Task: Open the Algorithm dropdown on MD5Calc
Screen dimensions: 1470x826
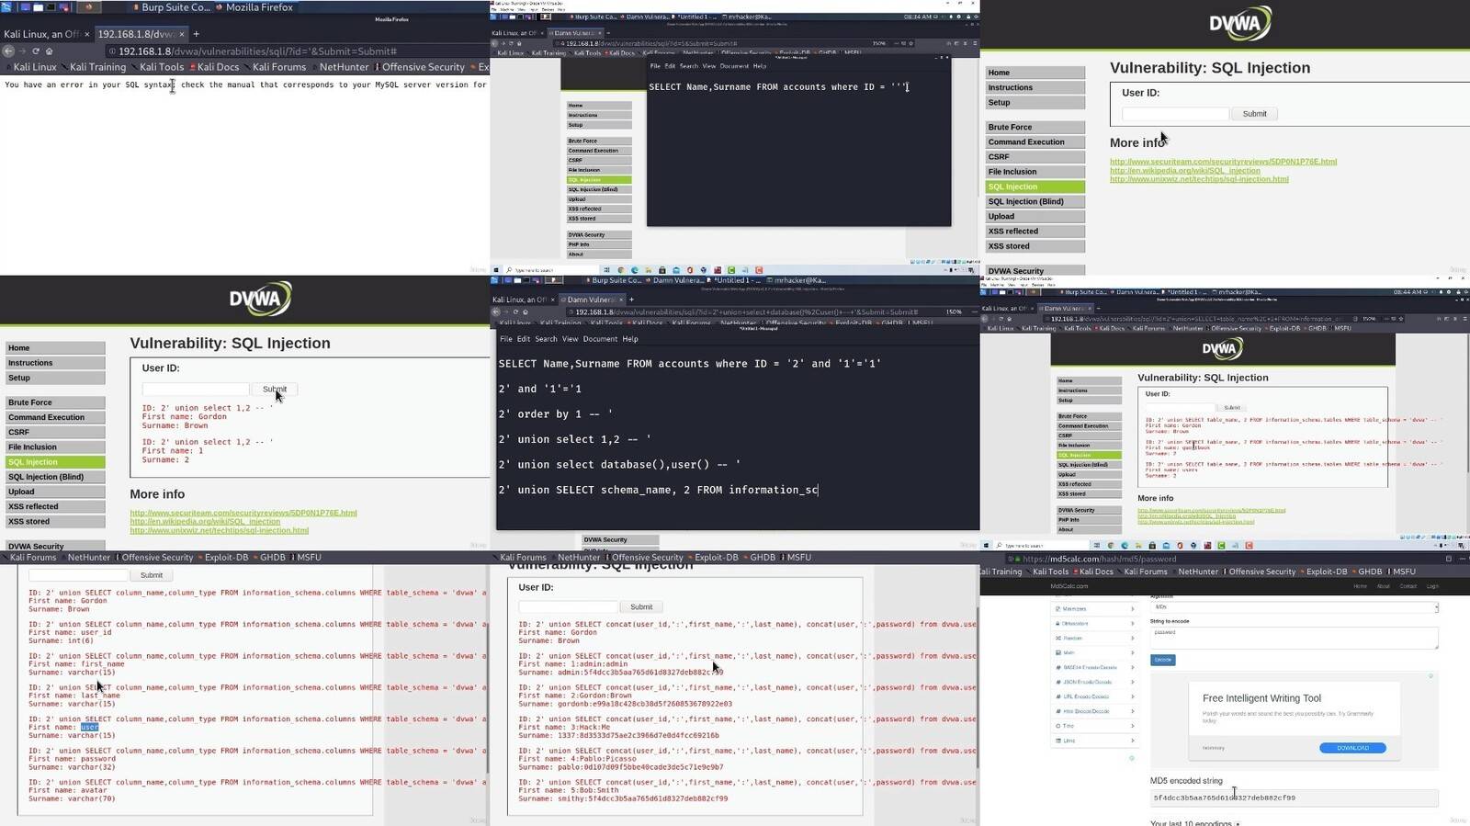Action: click(1294, 607)
